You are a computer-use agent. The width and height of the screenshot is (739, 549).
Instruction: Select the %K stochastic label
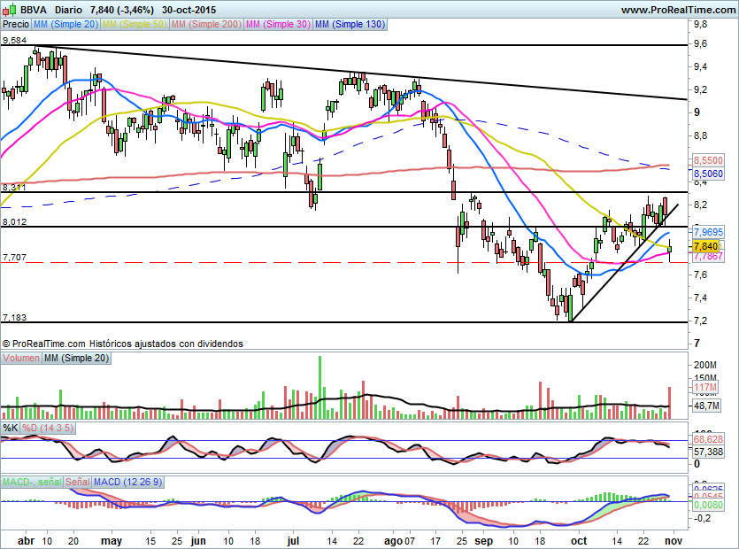11,428
